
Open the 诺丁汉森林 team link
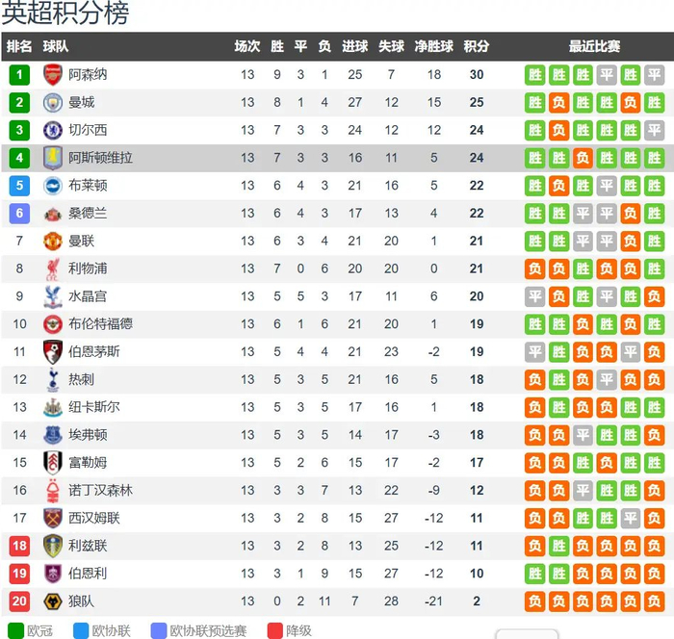[x=100, y=490]
